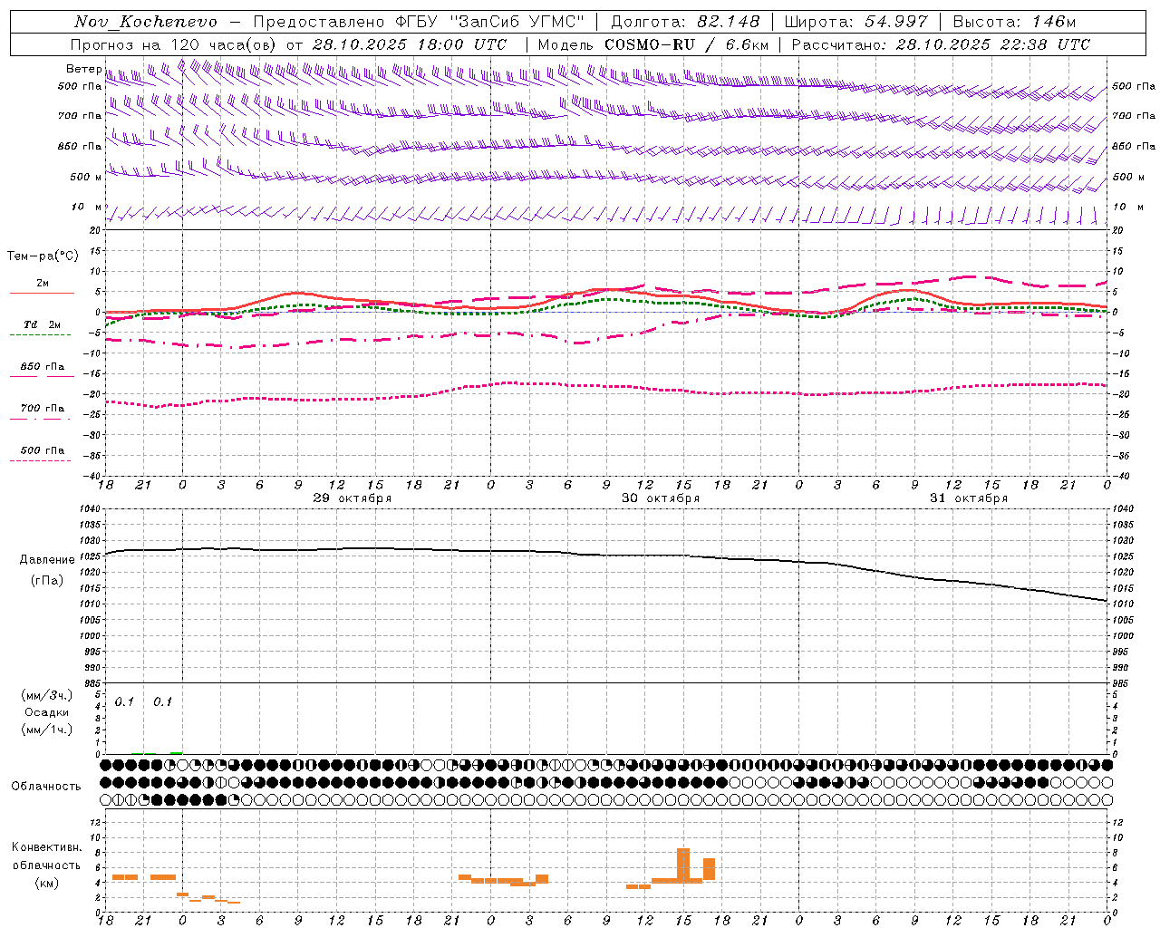
Task: Click the (км) convective cloud unit label
Action: tap(47, 883)
